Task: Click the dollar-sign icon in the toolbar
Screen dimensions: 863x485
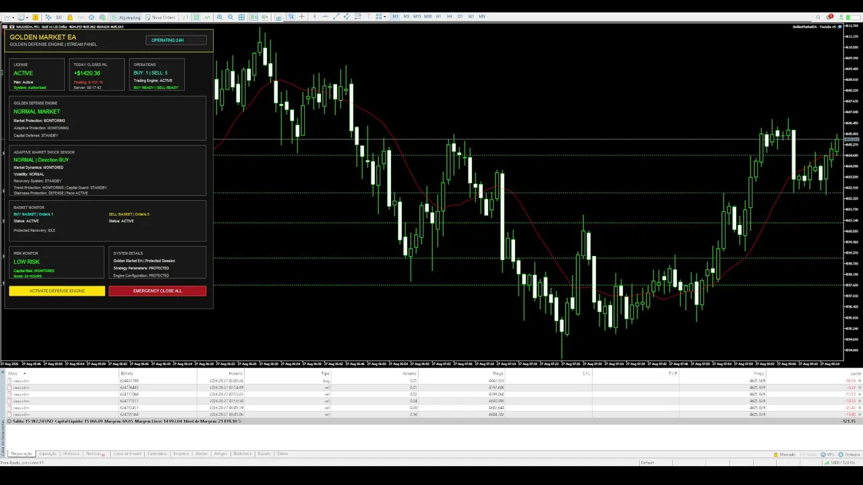Action: pos(35,17)
